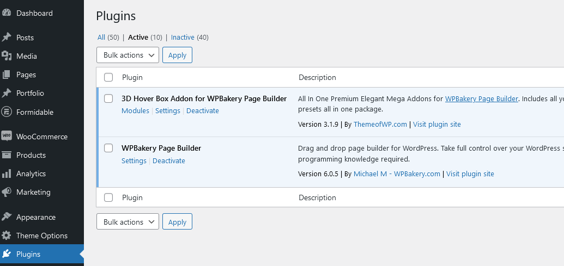The width and height of the screenshot is (564, 266).
Task: Open the Dashboard gauge icon
Action: click(7, 13)
